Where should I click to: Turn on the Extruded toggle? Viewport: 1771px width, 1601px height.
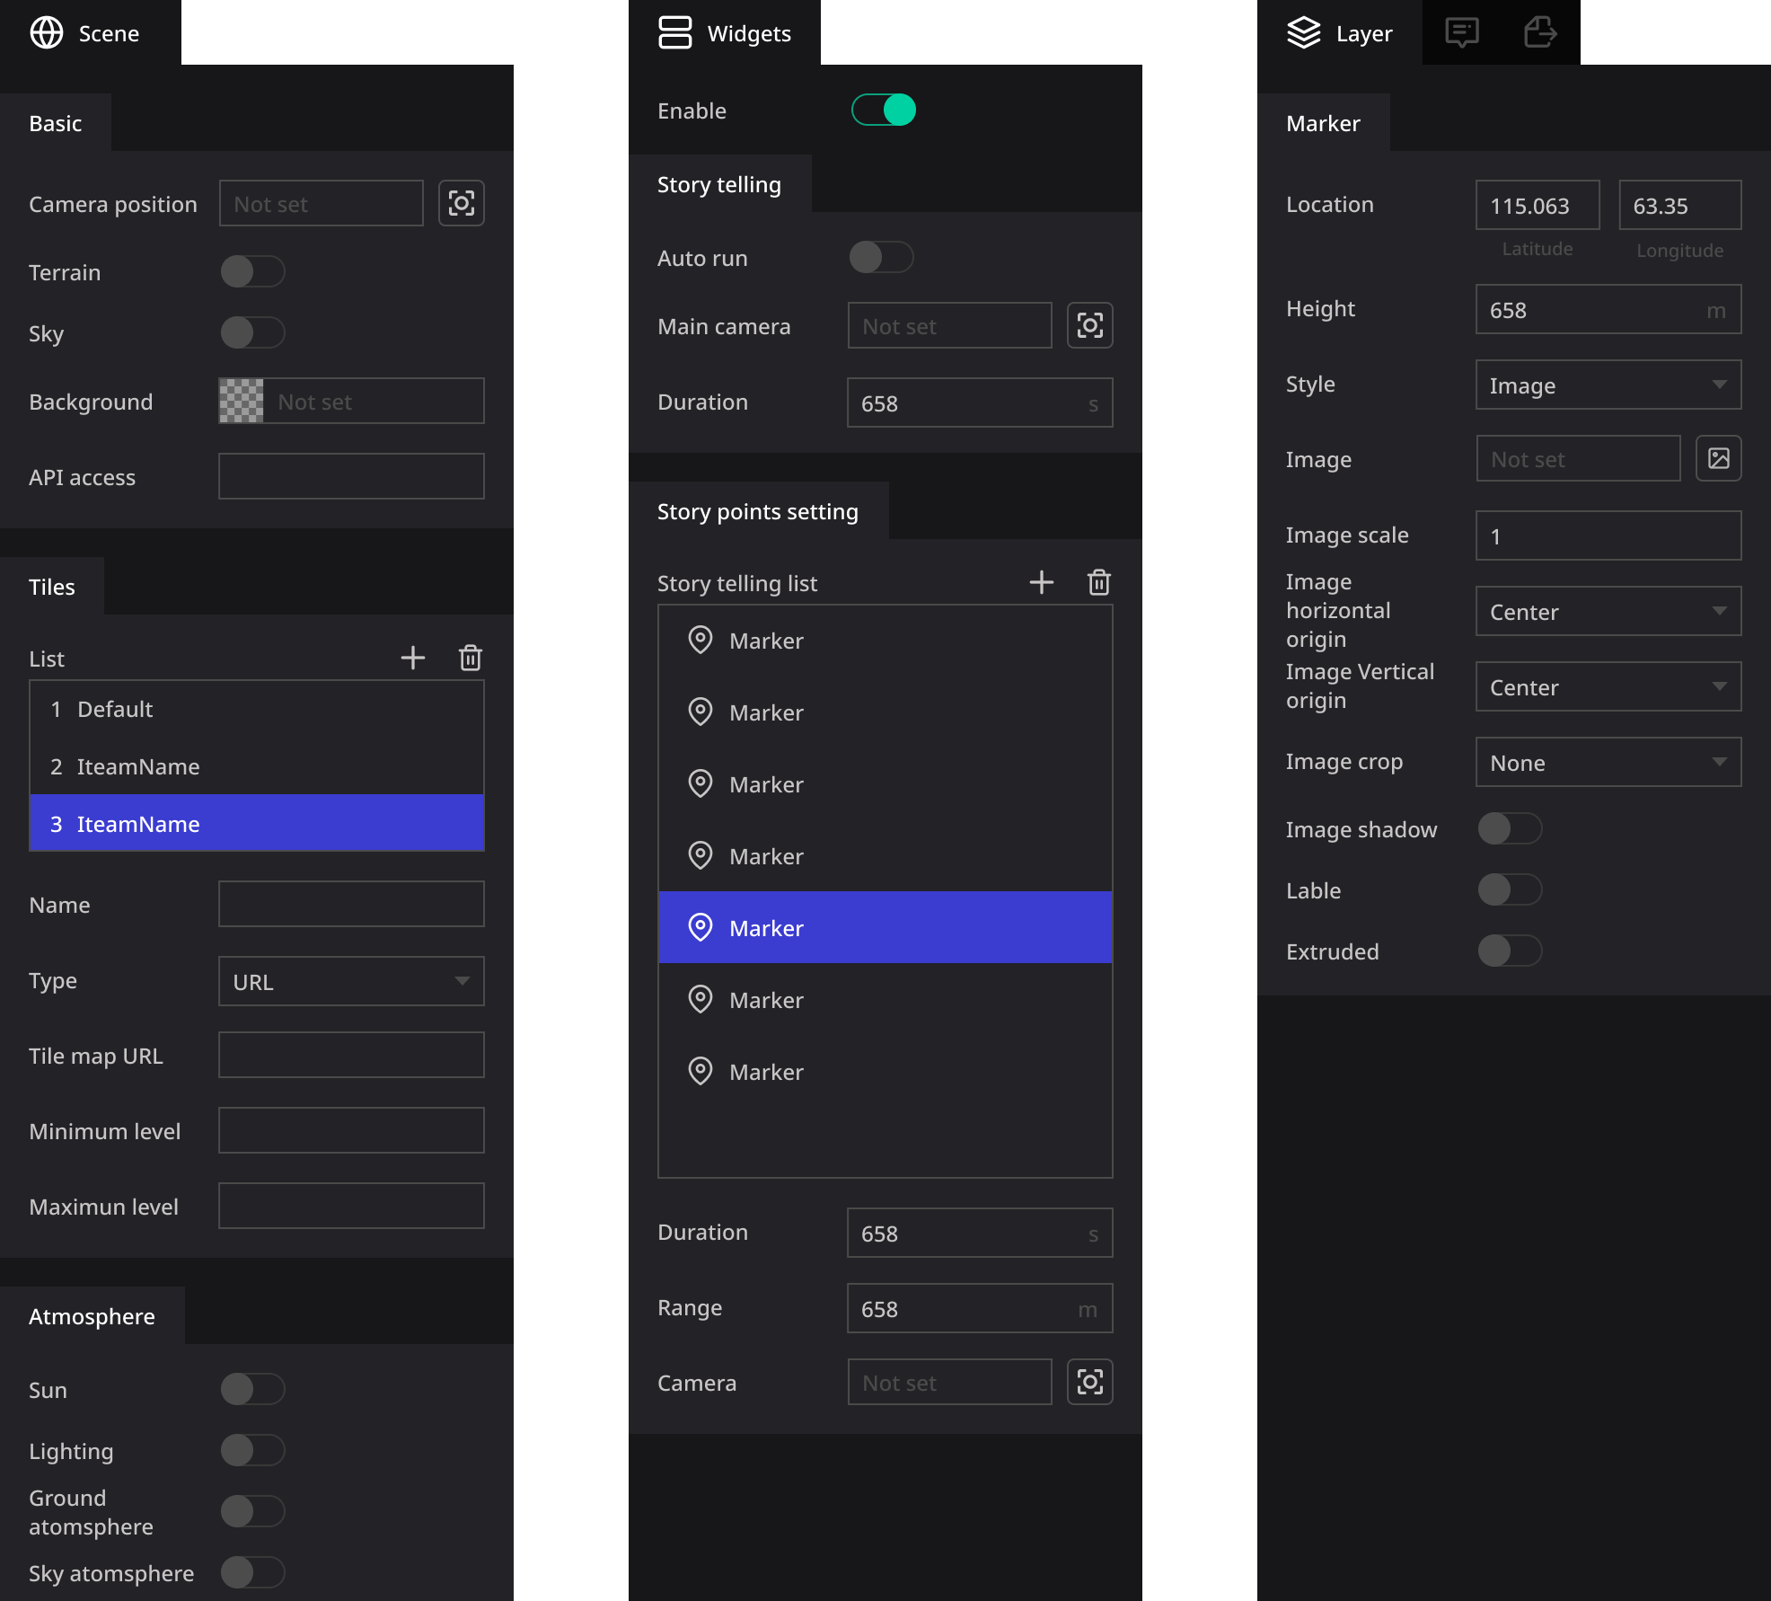point(1511,951)
